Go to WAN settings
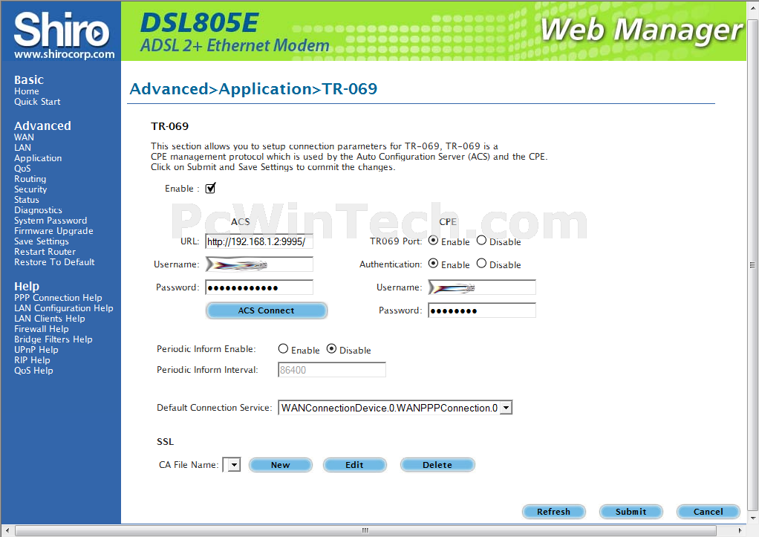Viewport: 759px width, 537px height. coord(25,137)
